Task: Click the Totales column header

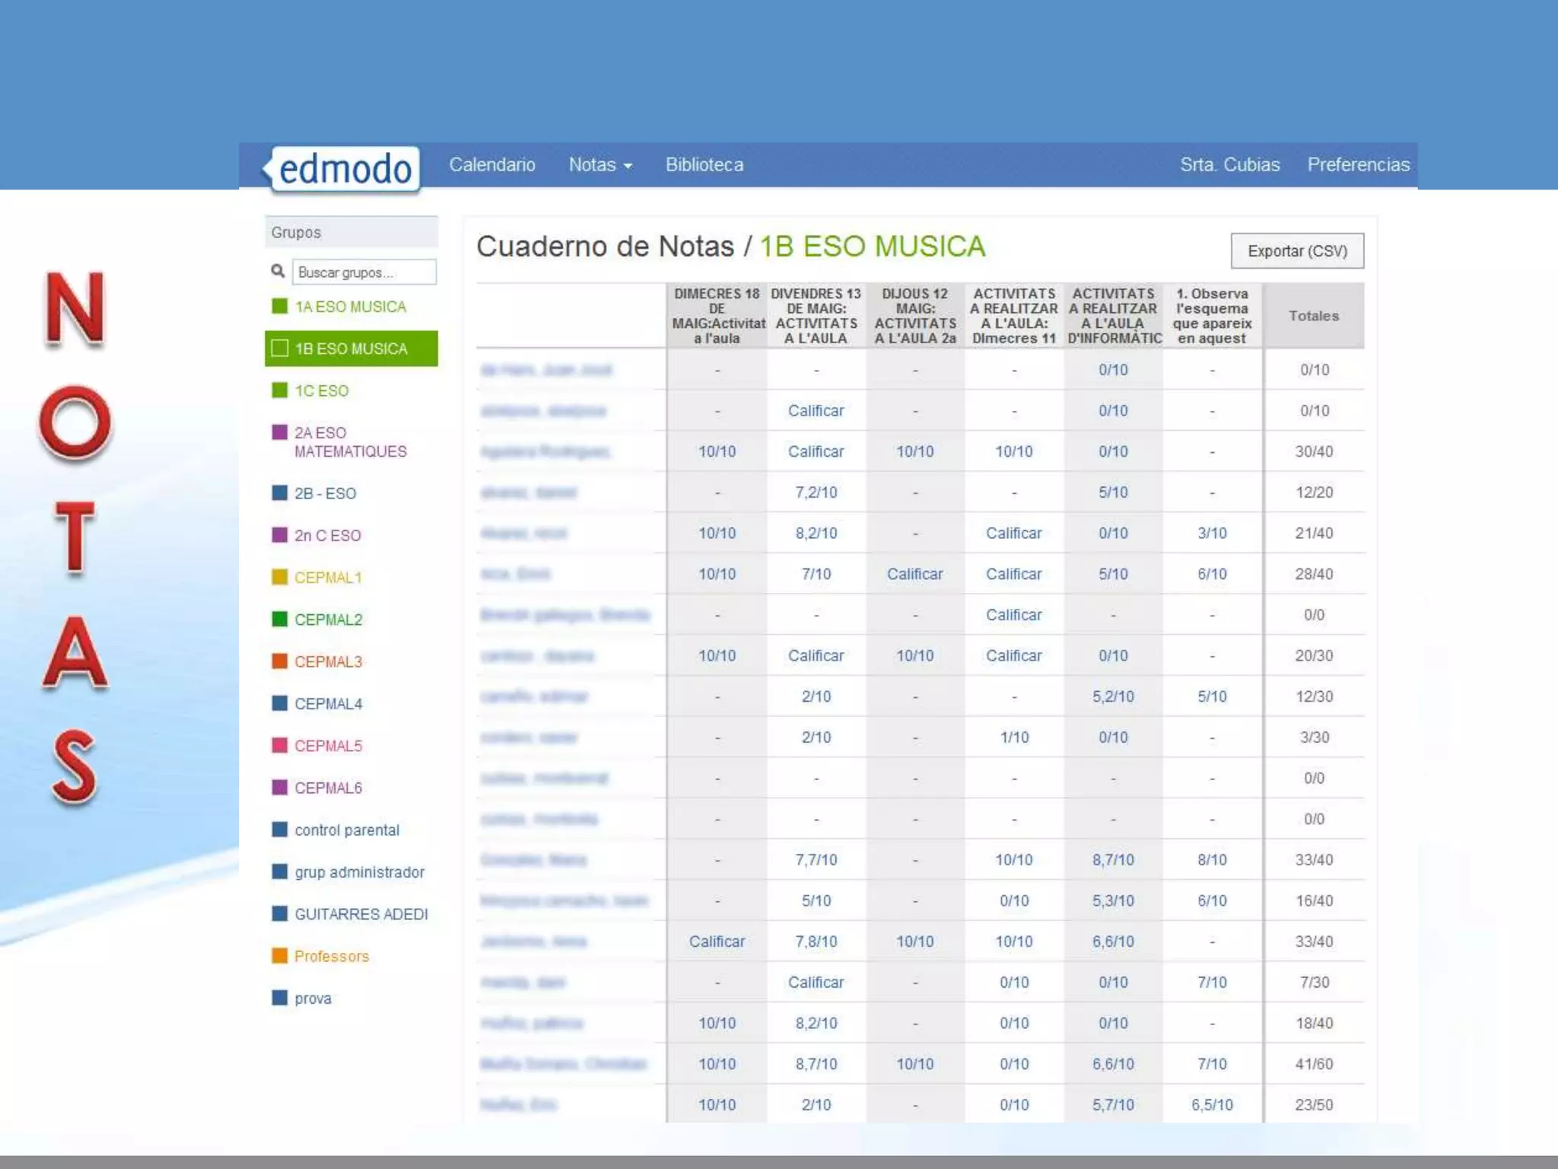Action: pyautogui.click(x=1314, y=316)
